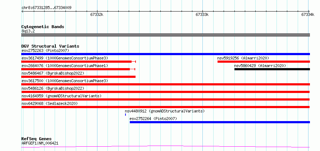The width and height of the screenshot is (320, 151).
Task: Click the esv3617499 (1000GenomesConsortiumPhase3) label
Action: pyautogui.click(x=65, y=58)
